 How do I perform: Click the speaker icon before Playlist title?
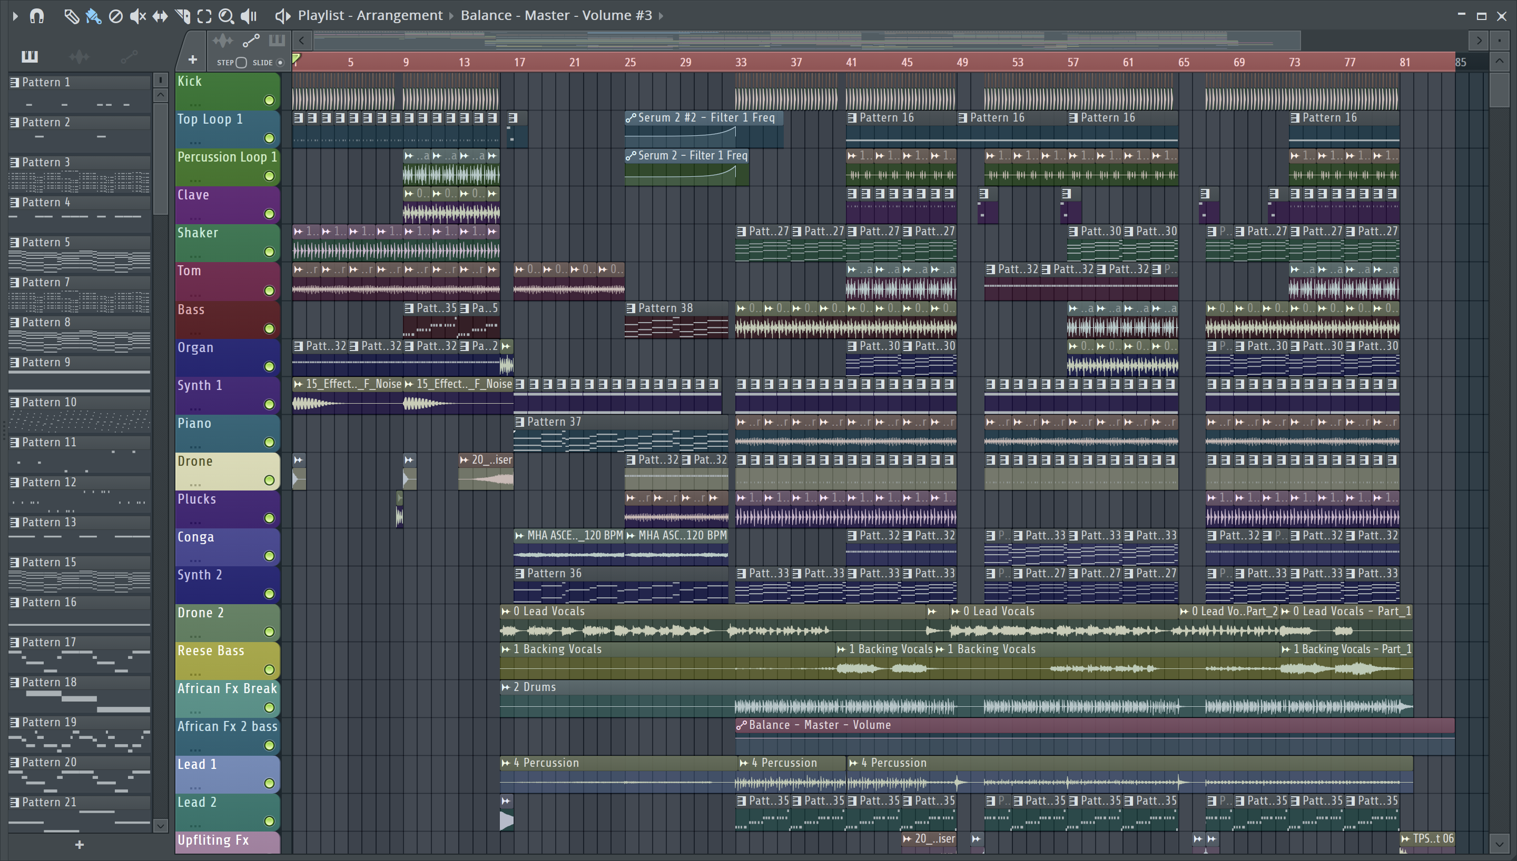(283, 16)
